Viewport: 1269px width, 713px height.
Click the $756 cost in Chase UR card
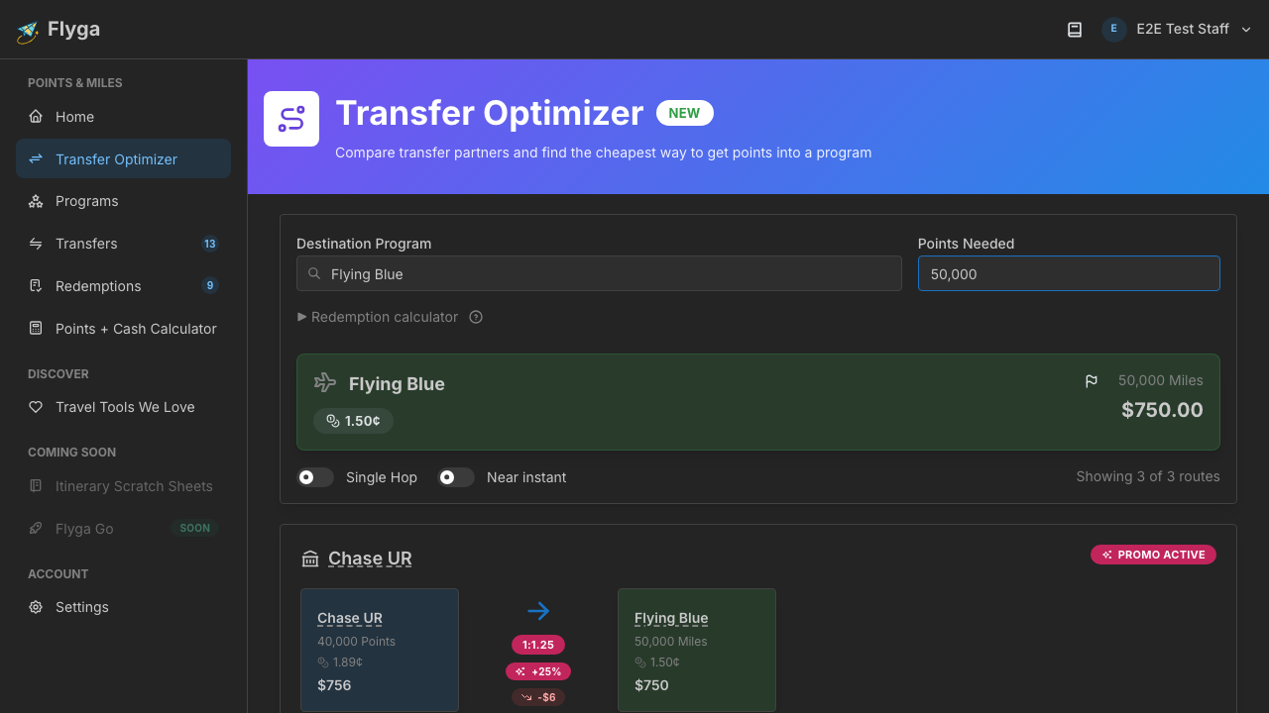pyautogui.click(x=334, y=685)
